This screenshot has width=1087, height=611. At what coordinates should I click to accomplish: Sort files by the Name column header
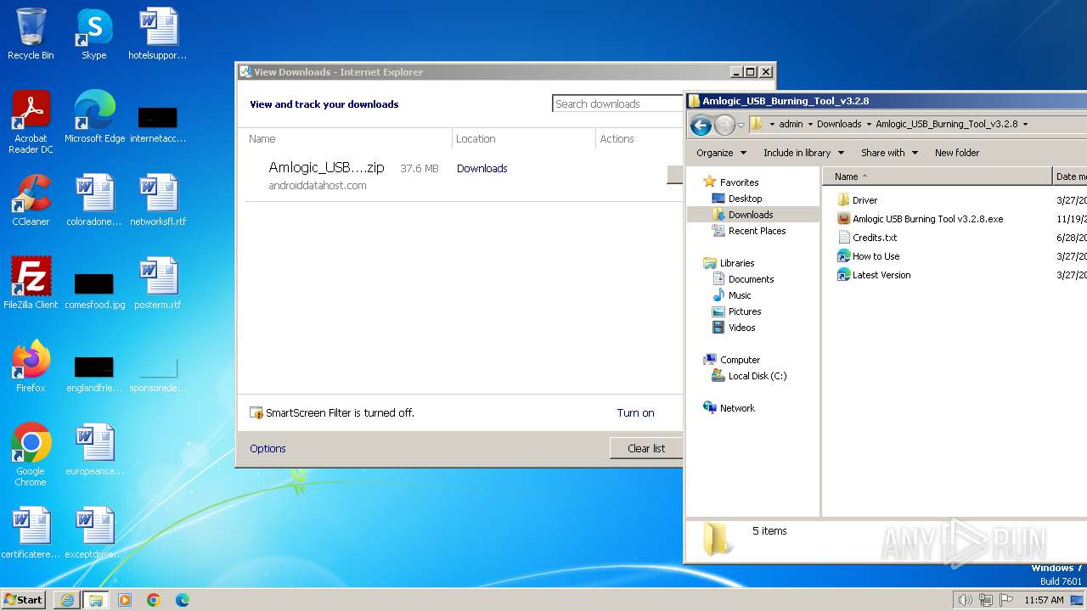[x=938, y=177]
